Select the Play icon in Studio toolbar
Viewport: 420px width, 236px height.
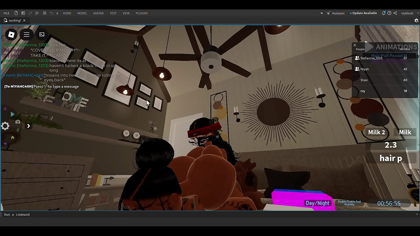click(37, 13)
